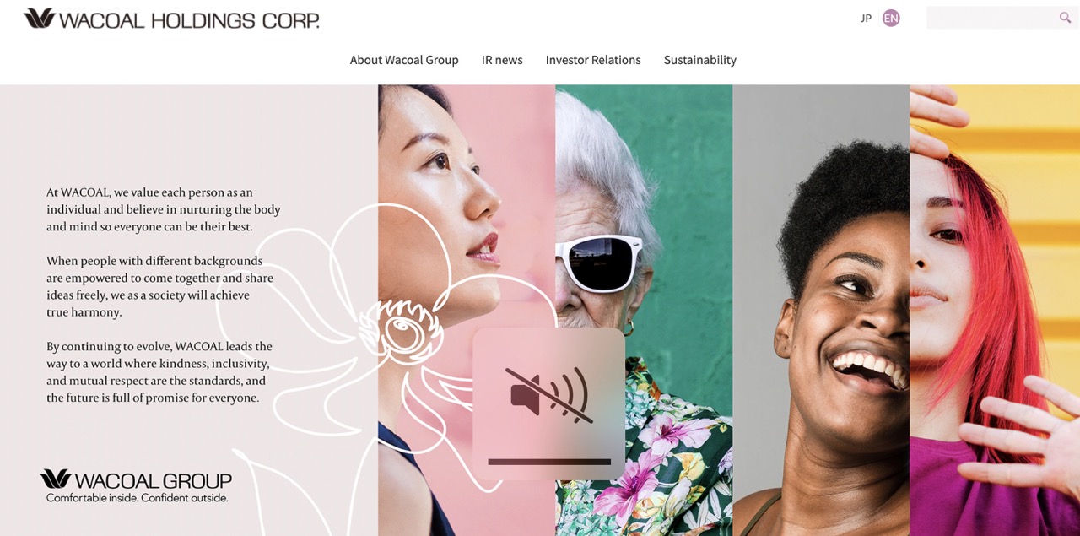Click the muted speaker icon overlay
The width and height of the screenshot is (1080, 536).
point(549,395)
